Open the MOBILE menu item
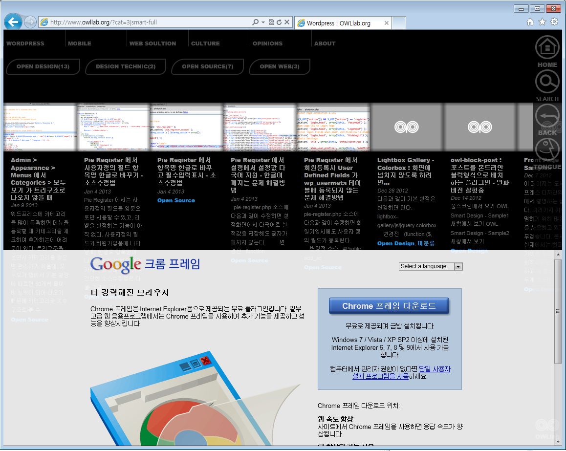The height and width of the screenshot is (451, 566). pyautogui.click(x=79, y=43)
